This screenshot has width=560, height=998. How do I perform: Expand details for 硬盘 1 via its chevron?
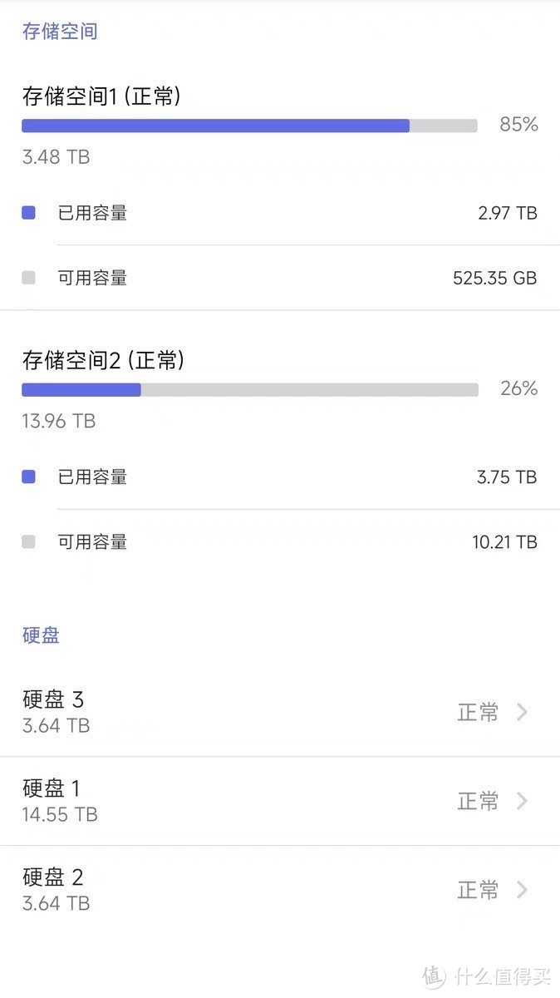pos(523,801)
